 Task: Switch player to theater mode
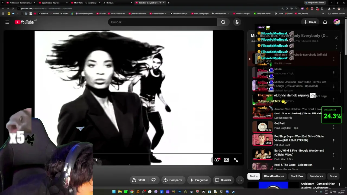pos(226,160)
